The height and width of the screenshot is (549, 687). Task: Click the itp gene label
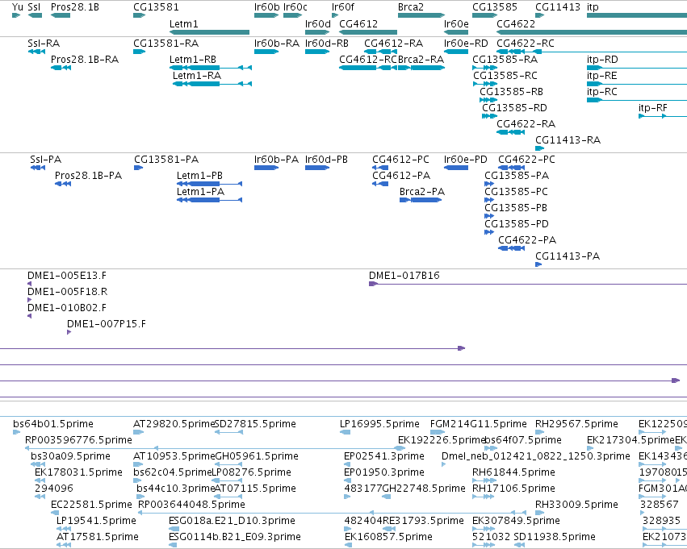[593, 7]
